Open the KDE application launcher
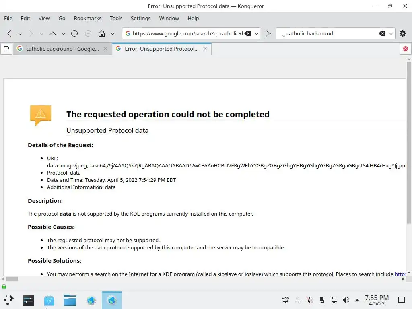The width and height of the screenshot is (412, 309). coord(9,300)
